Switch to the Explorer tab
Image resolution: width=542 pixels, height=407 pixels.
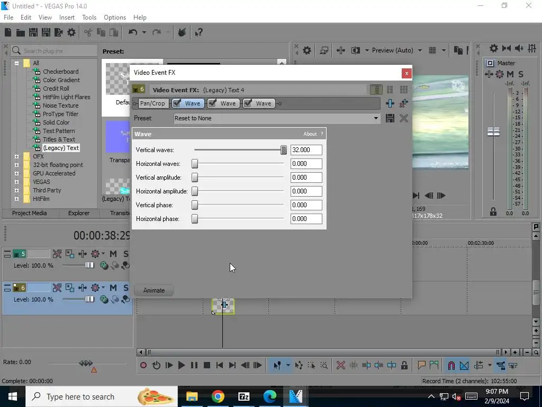[x=79, y=213]
